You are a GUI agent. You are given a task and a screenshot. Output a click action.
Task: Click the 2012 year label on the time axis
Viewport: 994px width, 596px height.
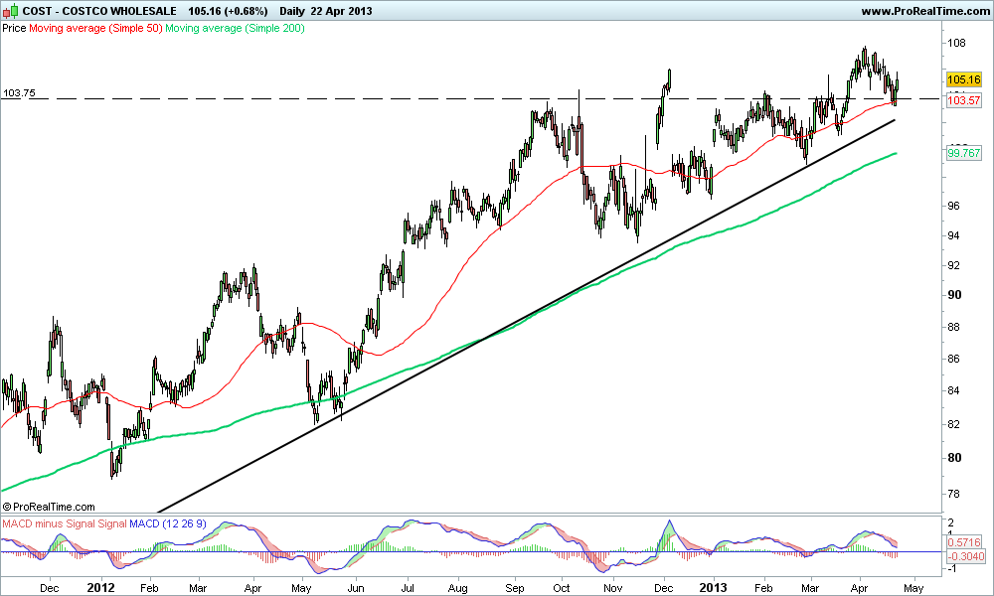click(101, 588)
